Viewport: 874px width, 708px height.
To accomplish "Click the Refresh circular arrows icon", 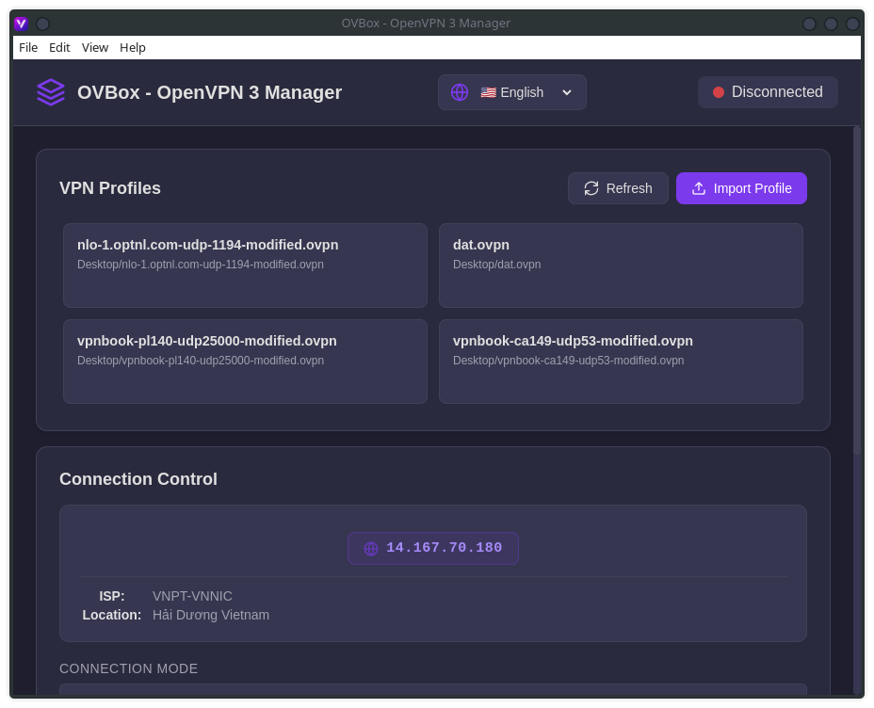I will [591, 188].
